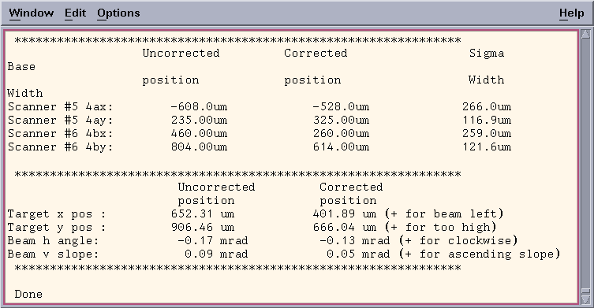Click the scrollbar down arrow
594x308 pixels.
coord(585,299)
